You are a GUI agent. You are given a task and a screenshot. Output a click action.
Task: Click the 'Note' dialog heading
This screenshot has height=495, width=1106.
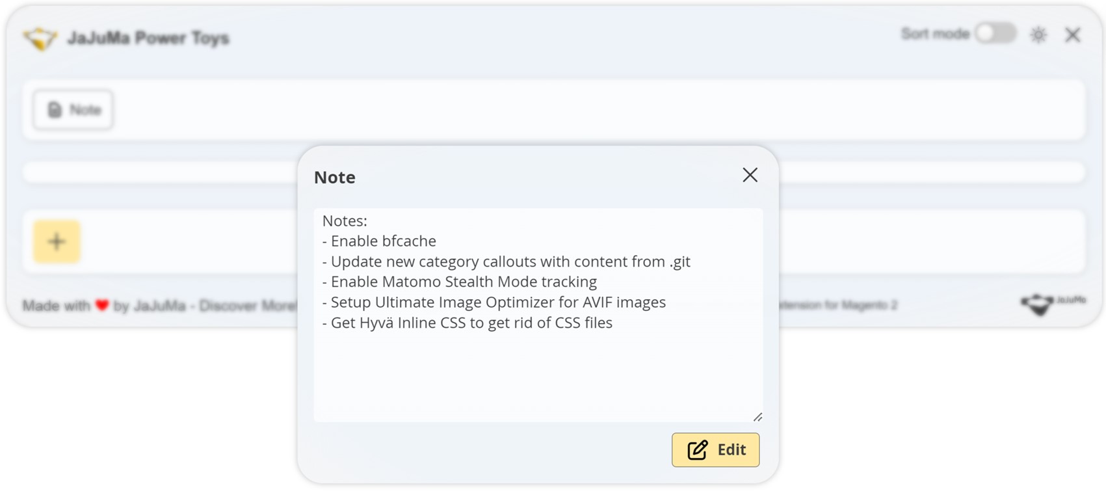coord(335,178)
